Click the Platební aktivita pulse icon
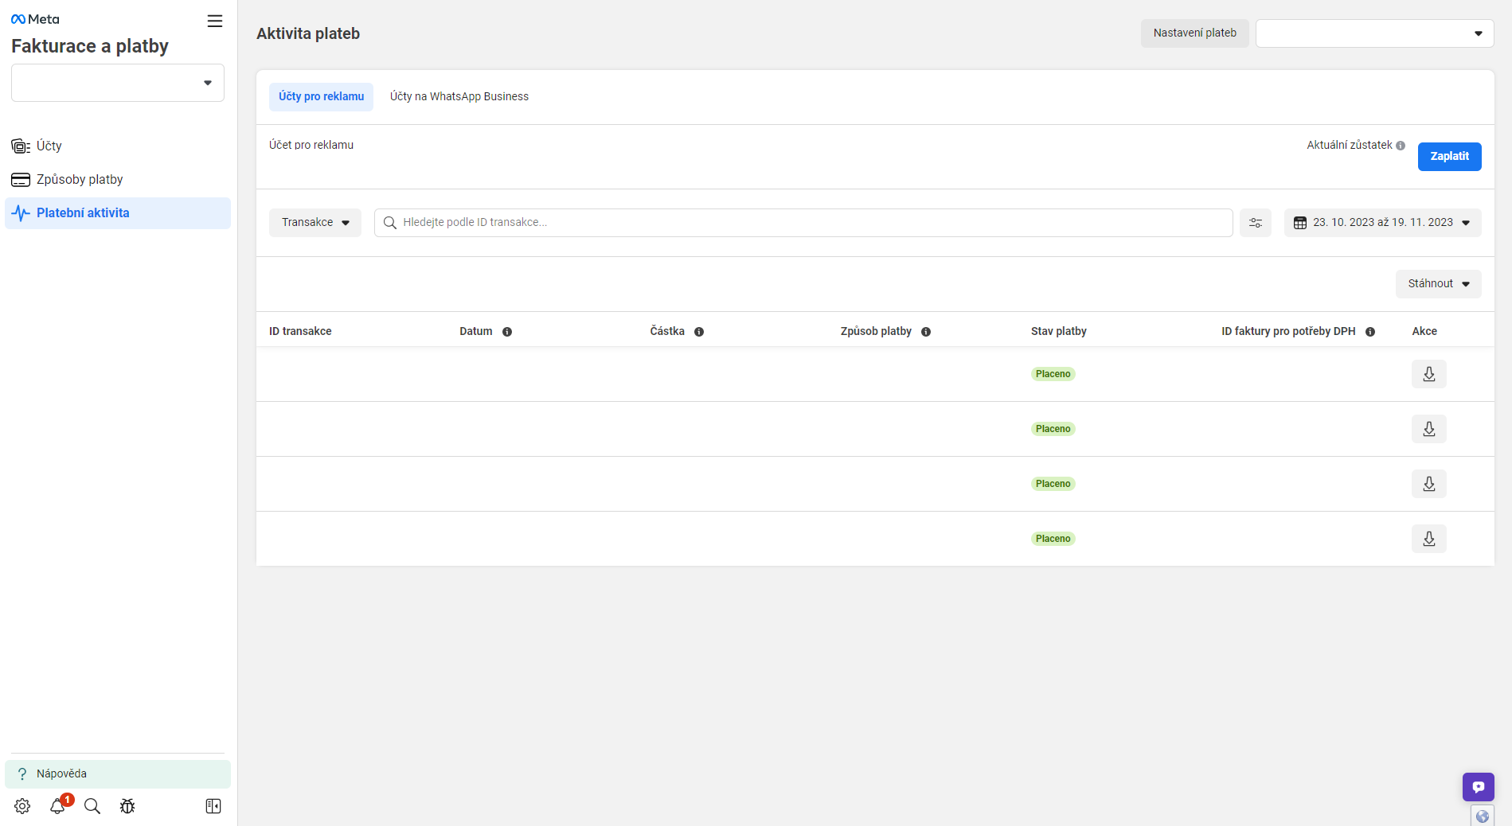The image size is (1512, 826). (x=21, y=213)
